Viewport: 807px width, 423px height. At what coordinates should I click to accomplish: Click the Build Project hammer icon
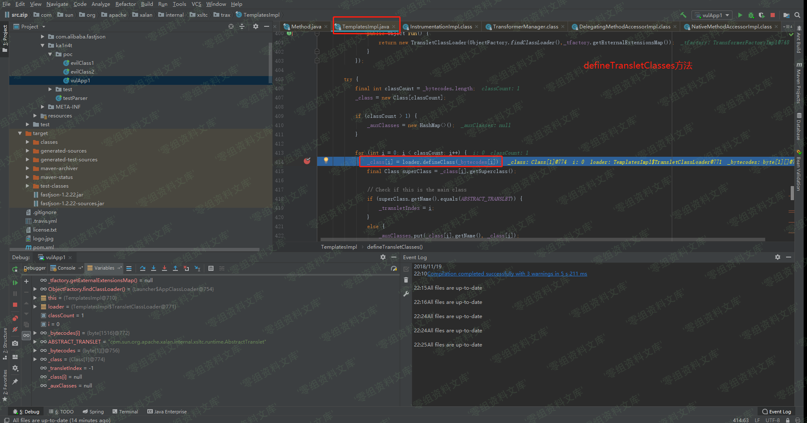[683, 15]
